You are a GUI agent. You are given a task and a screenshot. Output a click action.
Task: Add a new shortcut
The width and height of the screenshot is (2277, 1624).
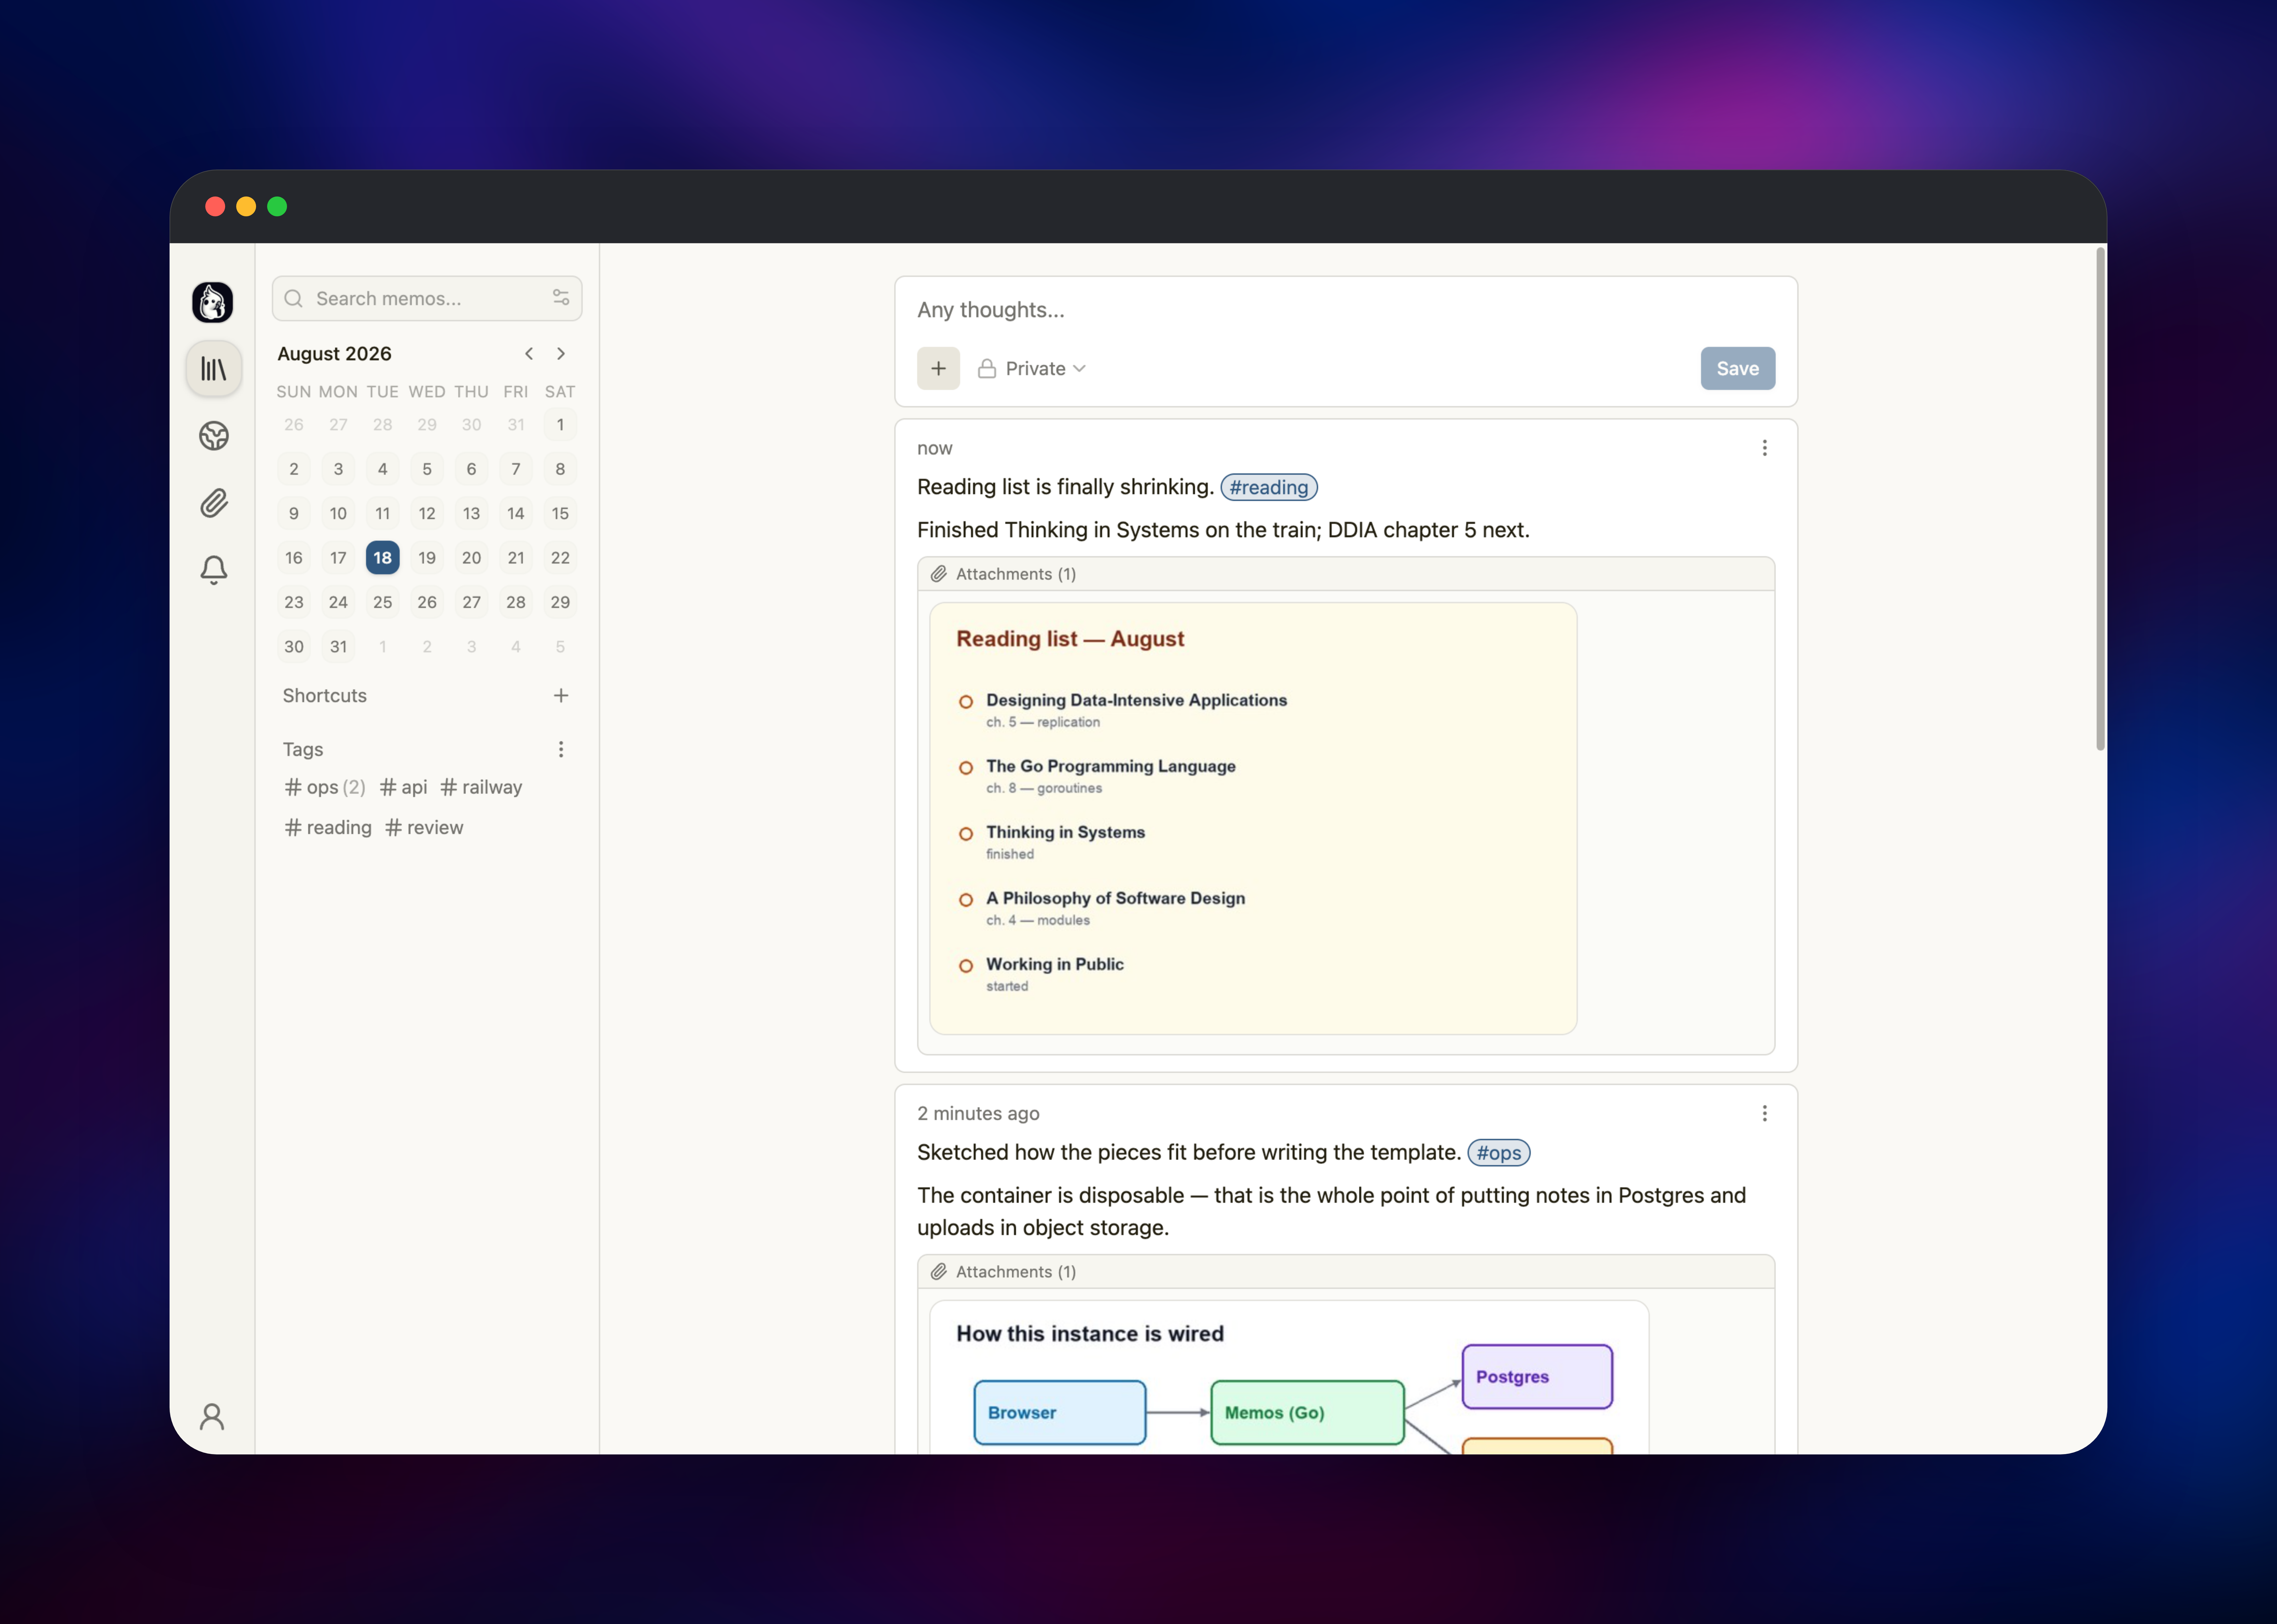pyautogui.click(x=561, y=696)
